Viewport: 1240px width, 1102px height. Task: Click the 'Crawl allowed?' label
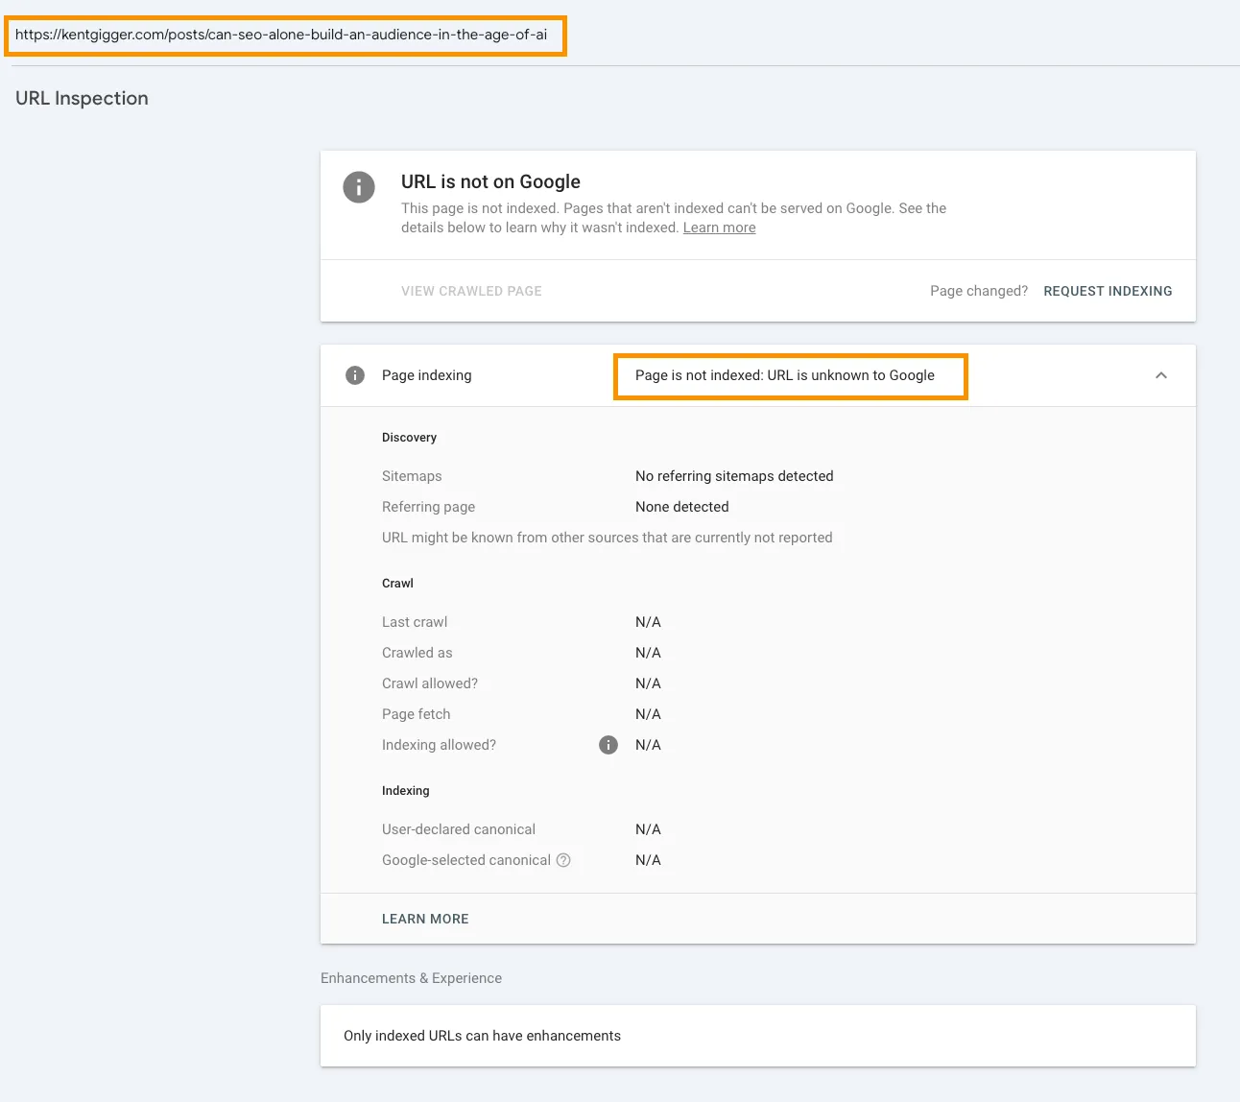click(x=430, y=683)
